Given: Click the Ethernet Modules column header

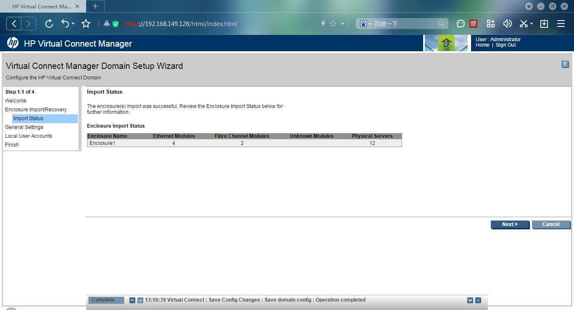Looking at the screenshot, I should click(x=174, y=136).
